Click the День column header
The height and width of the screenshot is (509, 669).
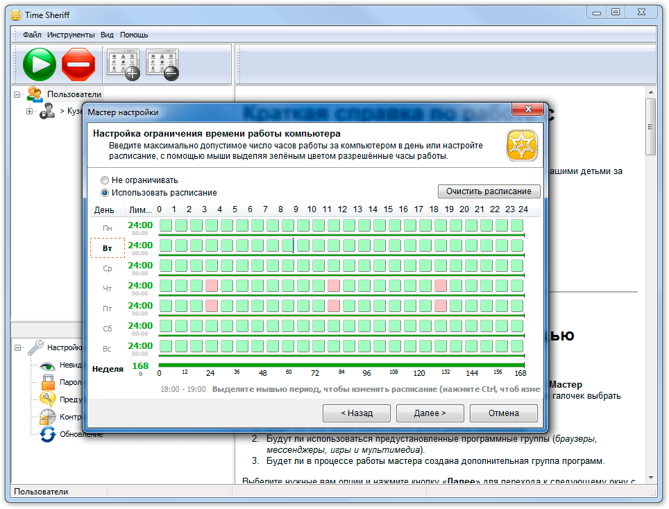104,209
